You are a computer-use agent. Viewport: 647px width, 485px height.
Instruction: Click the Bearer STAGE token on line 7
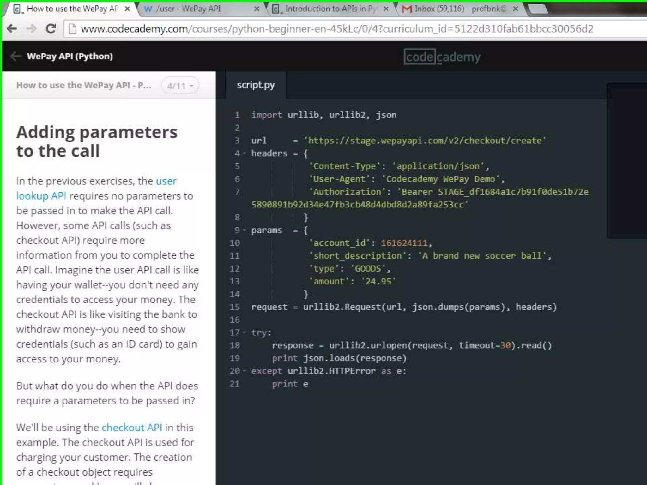[420, 198]
